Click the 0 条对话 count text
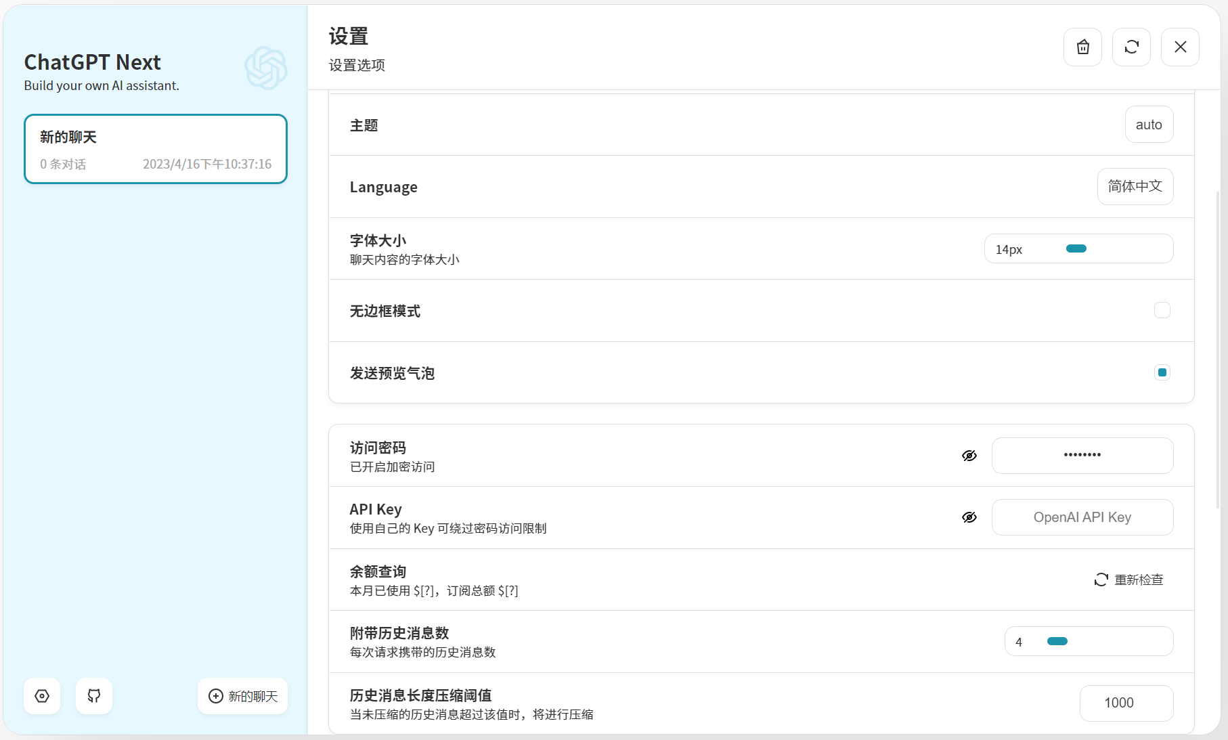This screenshot has width=1228, height=740. [x=63, y=164]
